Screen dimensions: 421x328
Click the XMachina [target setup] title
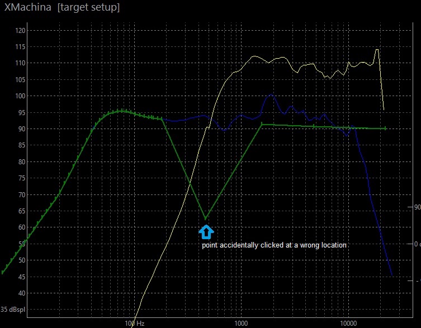[x=62, y=7]
